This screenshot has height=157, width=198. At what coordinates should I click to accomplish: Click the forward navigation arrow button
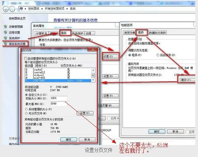click(12, 9)
